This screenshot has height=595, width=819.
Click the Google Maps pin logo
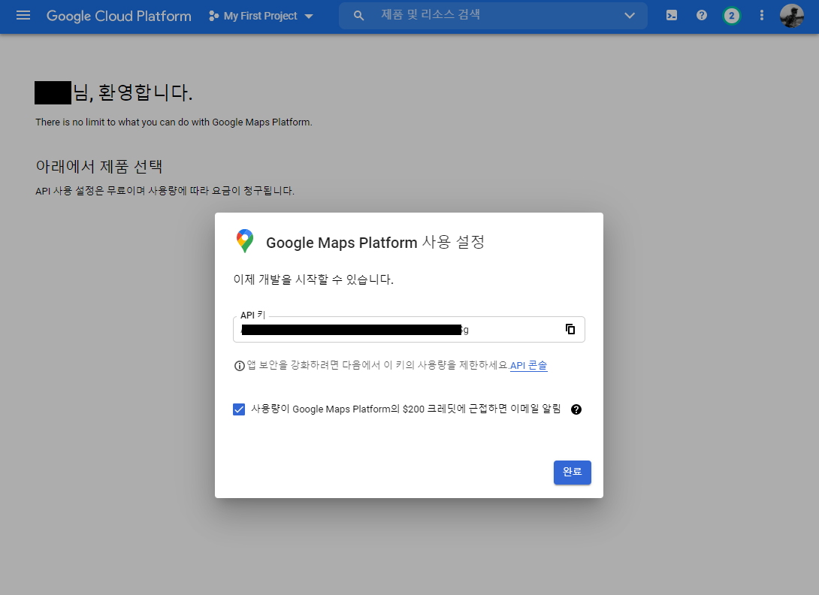245,241
